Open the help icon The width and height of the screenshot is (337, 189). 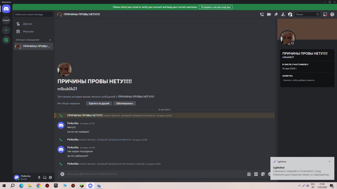[x=332, y=14]
